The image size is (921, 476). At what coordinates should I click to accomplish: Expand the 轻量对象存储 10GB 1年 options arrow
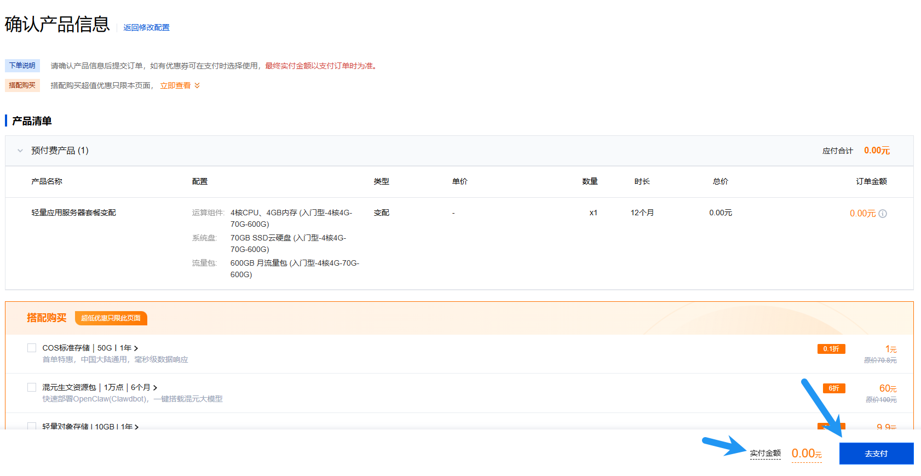(136, 427)
